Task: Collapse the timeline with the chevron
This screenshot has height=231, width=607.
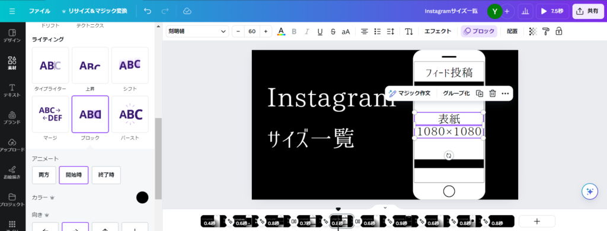Action: click(385, 207)
